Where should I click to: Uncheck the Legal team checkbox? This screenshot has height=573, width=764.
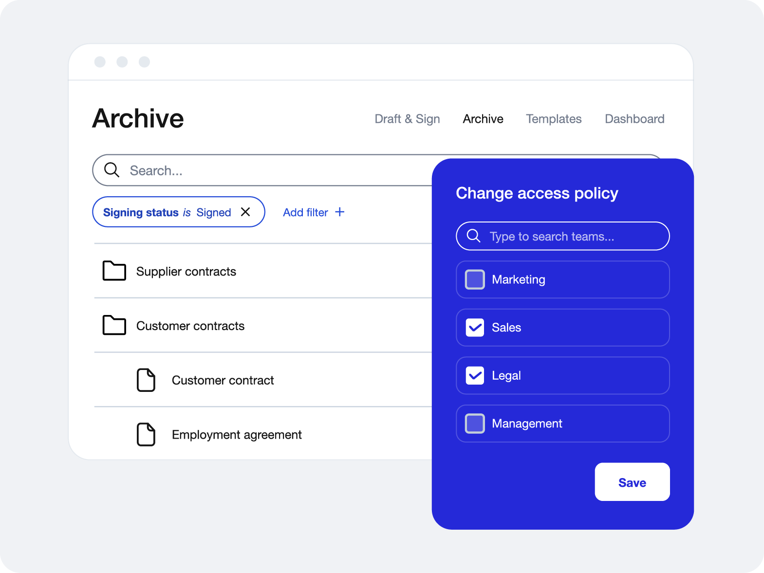475,375
